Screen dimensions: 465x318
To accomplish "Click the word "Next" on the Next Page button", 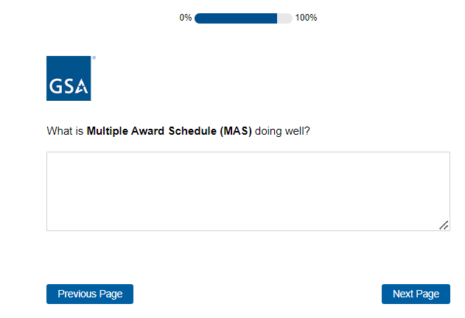I will [x=403, y=294].
